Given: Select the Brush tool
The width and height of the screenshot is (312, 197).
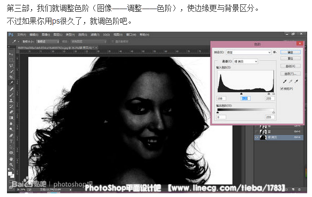Looking at the screenshot, I should coord(11,95).
